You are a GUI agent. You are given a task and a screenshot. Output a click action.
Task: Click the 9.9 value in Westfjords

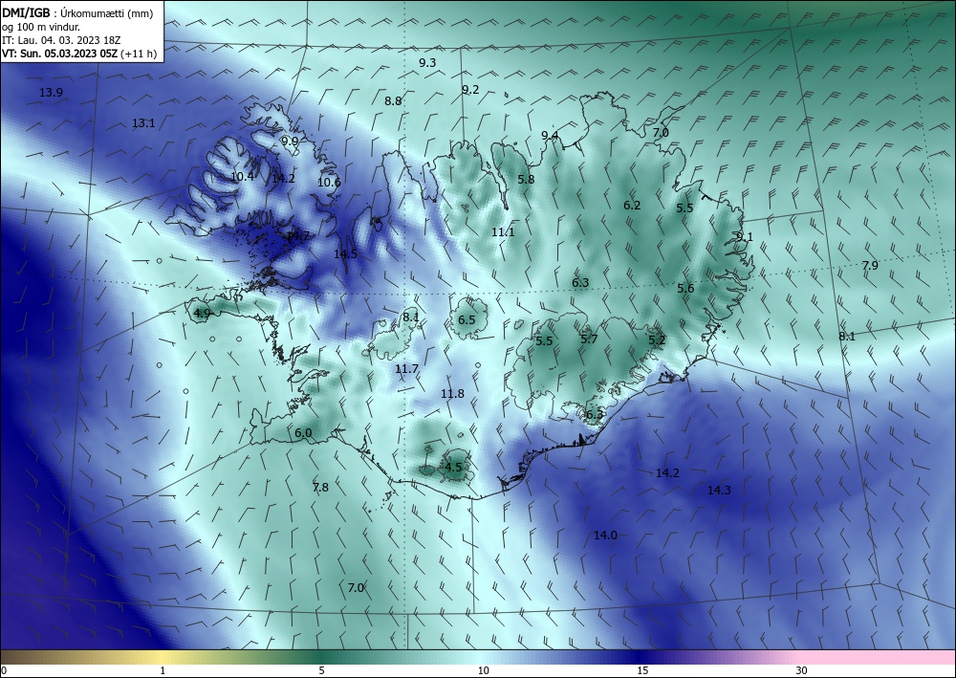(290, 141)
